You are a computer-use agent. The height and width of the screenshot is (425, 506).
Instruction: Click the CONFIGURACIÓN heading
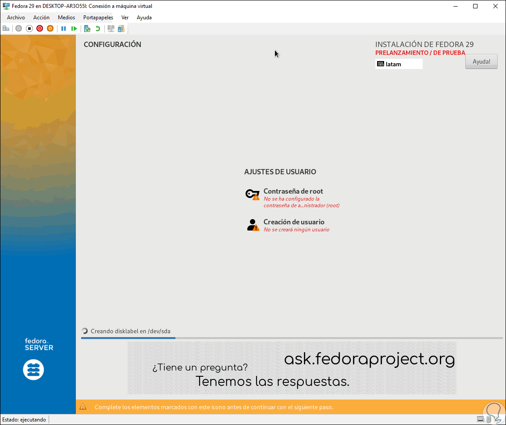[112, 44]
